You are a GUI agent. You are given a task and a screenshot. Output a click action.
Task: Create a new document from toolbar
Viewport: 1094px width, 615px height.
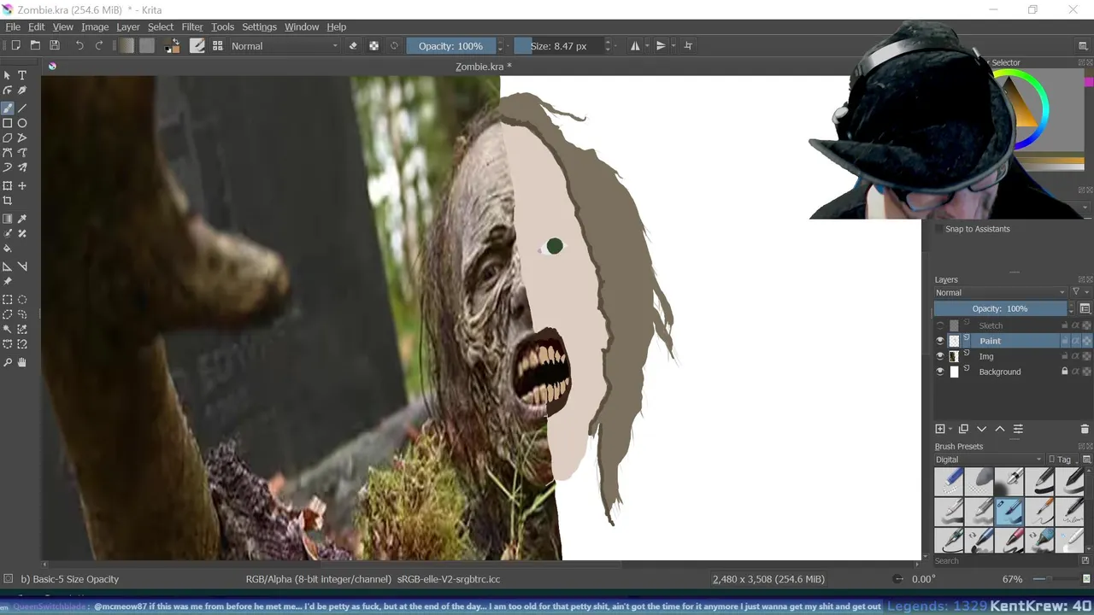[x=15, y=45]
